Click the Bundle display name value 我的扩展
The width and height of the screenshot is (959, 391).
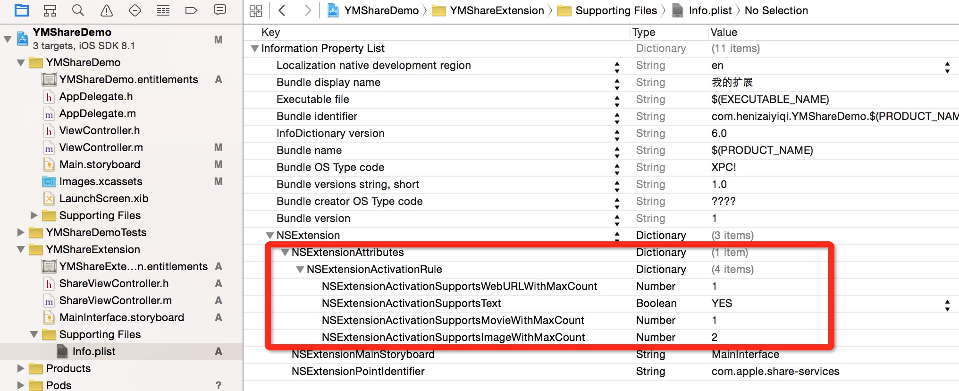pos(732,83)
